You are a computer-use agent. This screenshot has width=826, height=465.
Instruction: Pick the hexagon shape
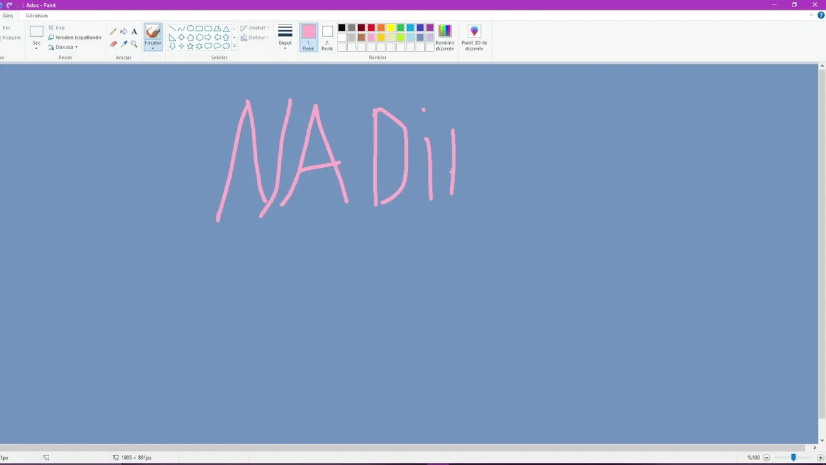tap(199, 37)
